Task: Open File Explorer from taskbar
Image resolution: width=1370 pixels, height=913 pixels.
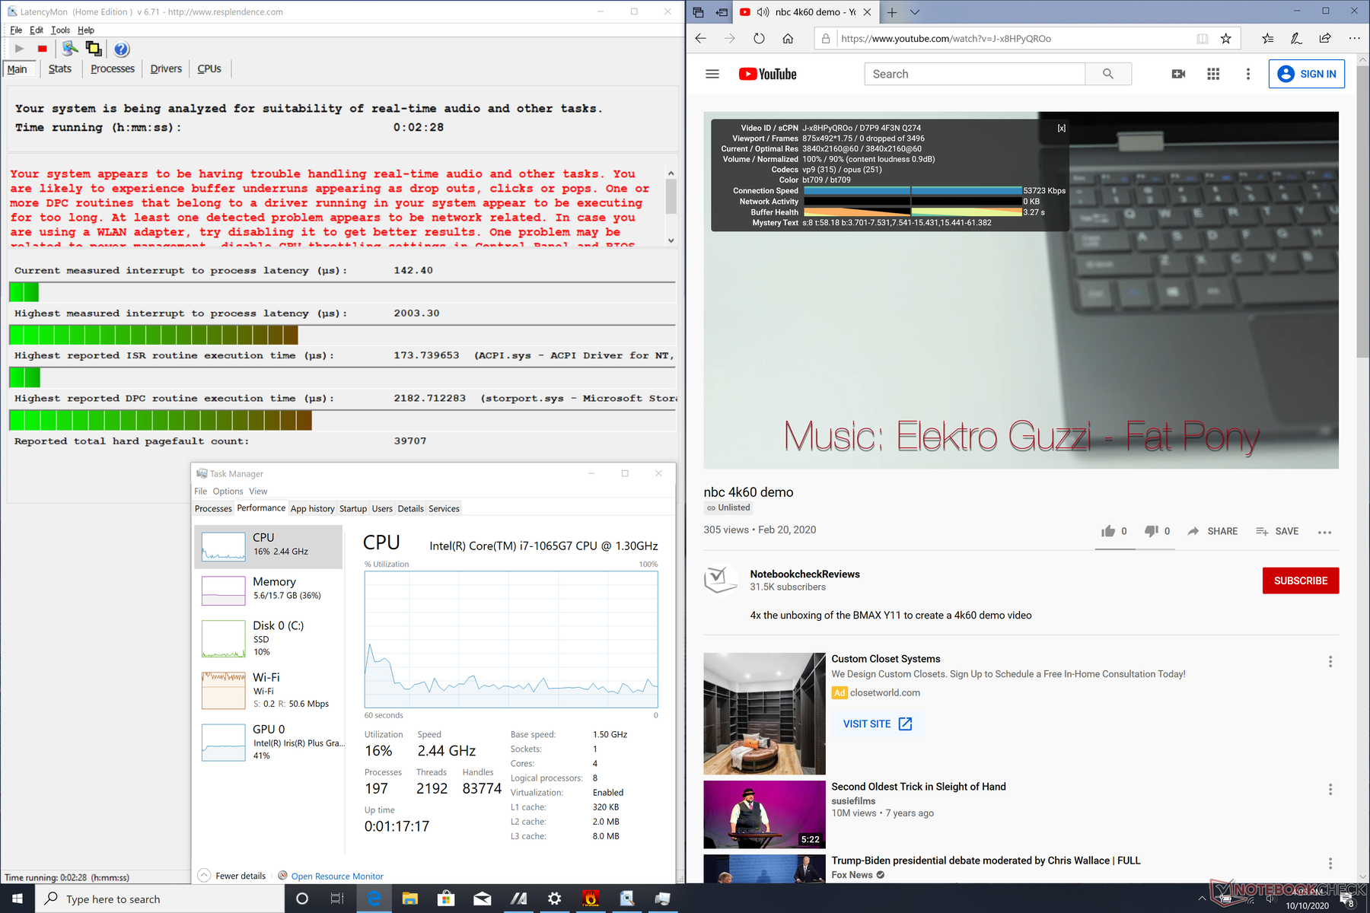Action: 409,899
